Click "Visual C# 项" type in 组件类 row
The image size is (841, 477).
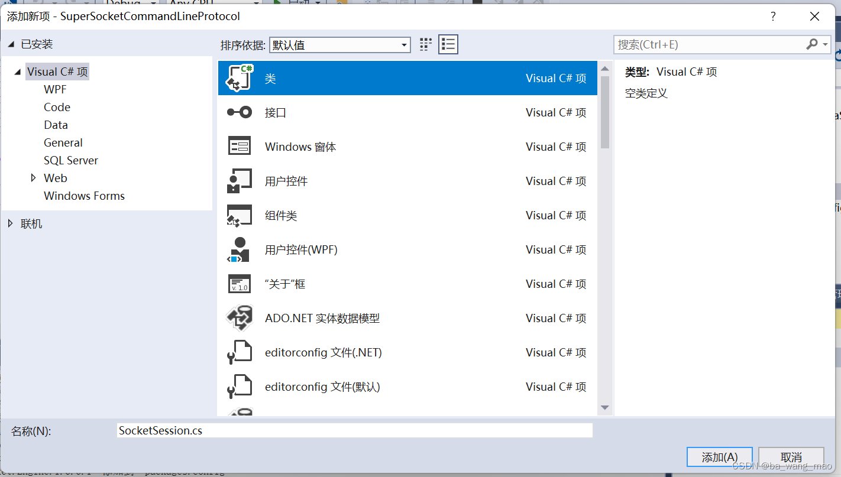[556, 215]
